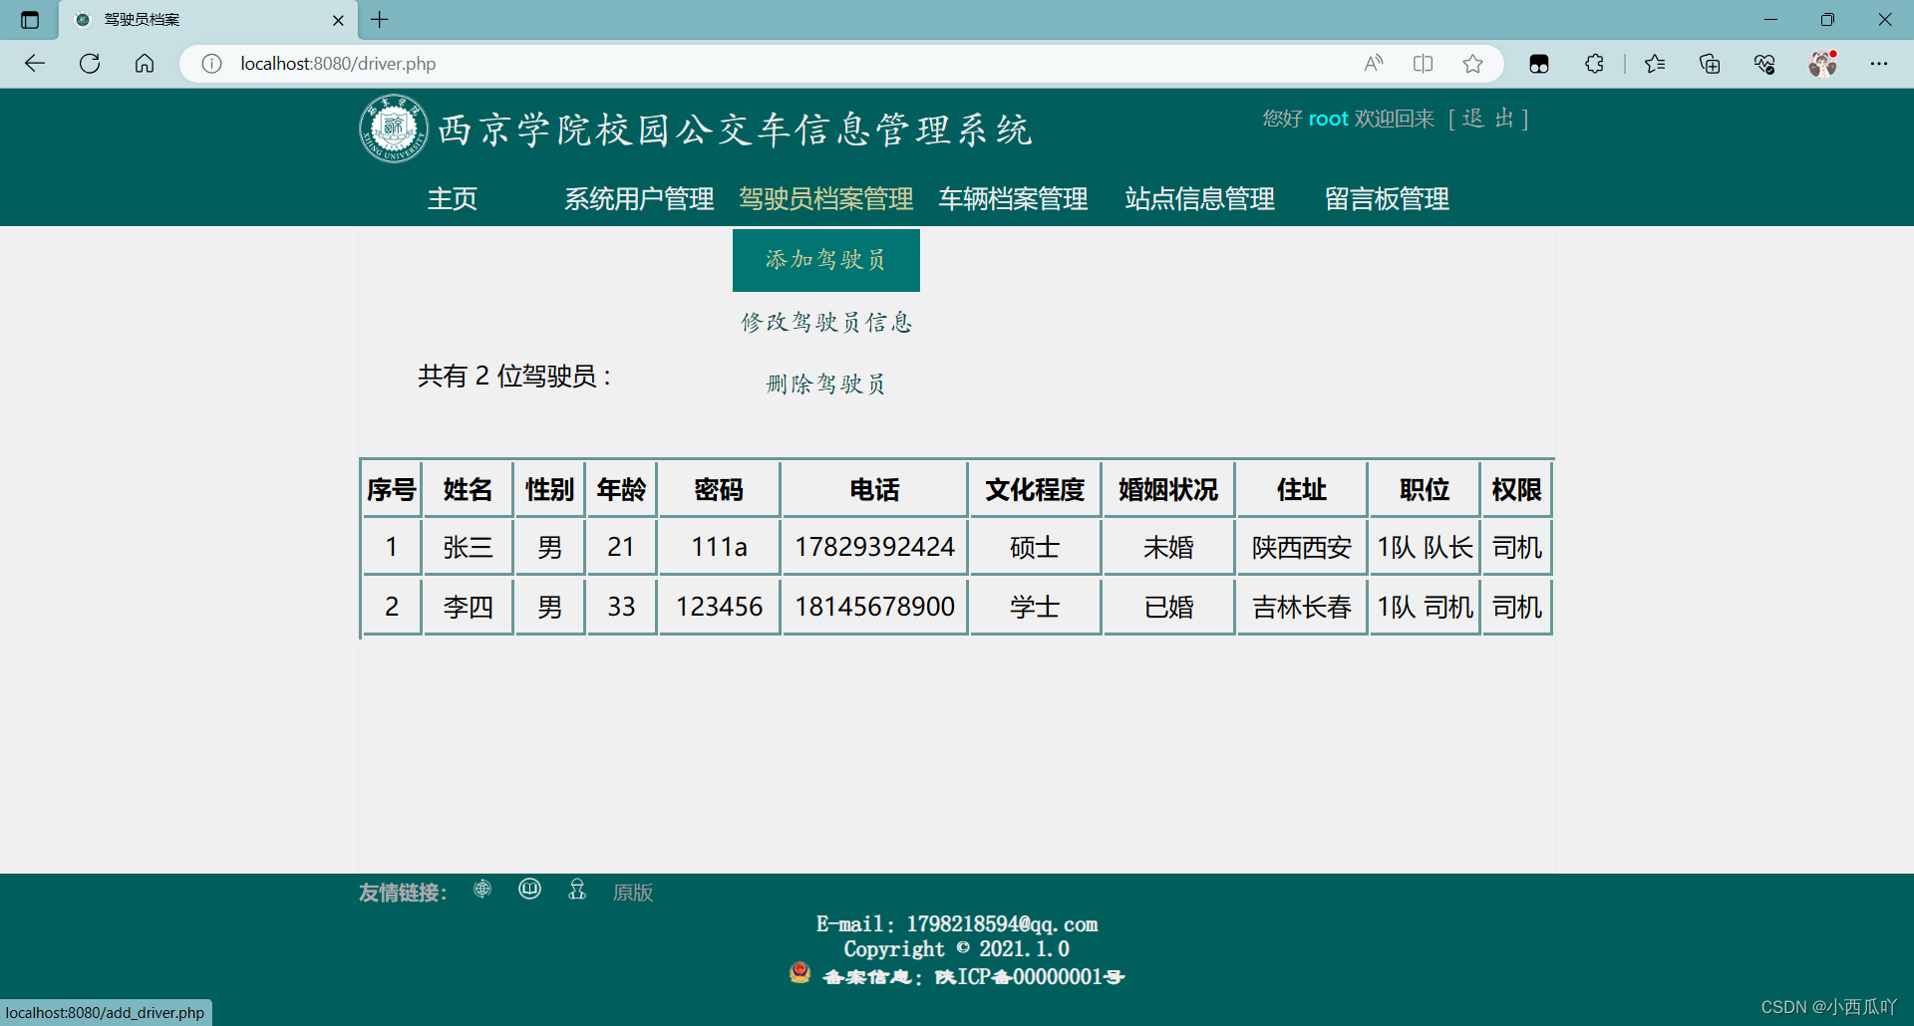The height and width of the screenshot is (1026, 1914).
Task: Click marital status cell 已婚
Action: [x=1168, y=607]
